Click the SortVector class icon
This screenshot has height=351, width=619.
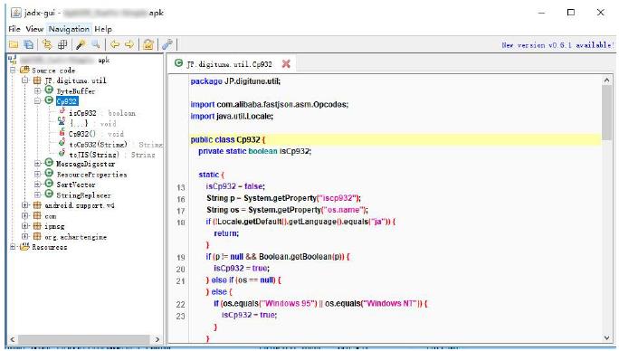point(49,184)
